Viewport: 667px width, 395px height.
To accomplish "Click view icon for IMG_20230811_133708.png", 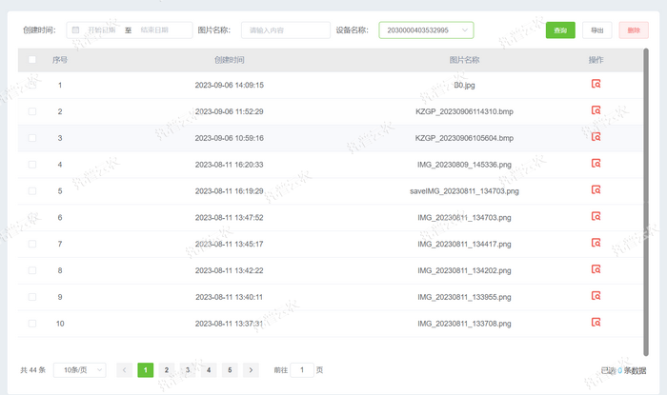I will 596,324.
